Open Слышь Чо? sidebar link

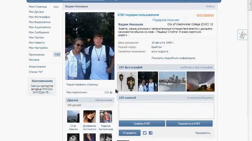36,72
